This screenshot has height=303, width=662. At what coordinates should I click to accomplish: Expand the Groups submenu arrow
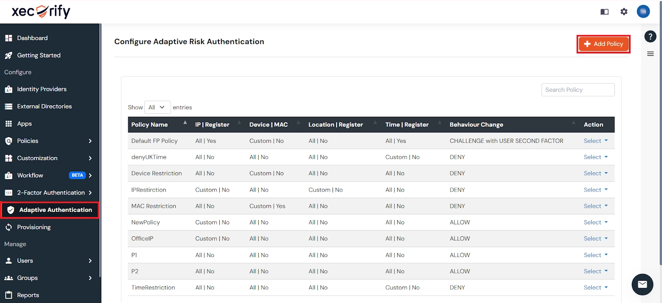pos(90,278)
